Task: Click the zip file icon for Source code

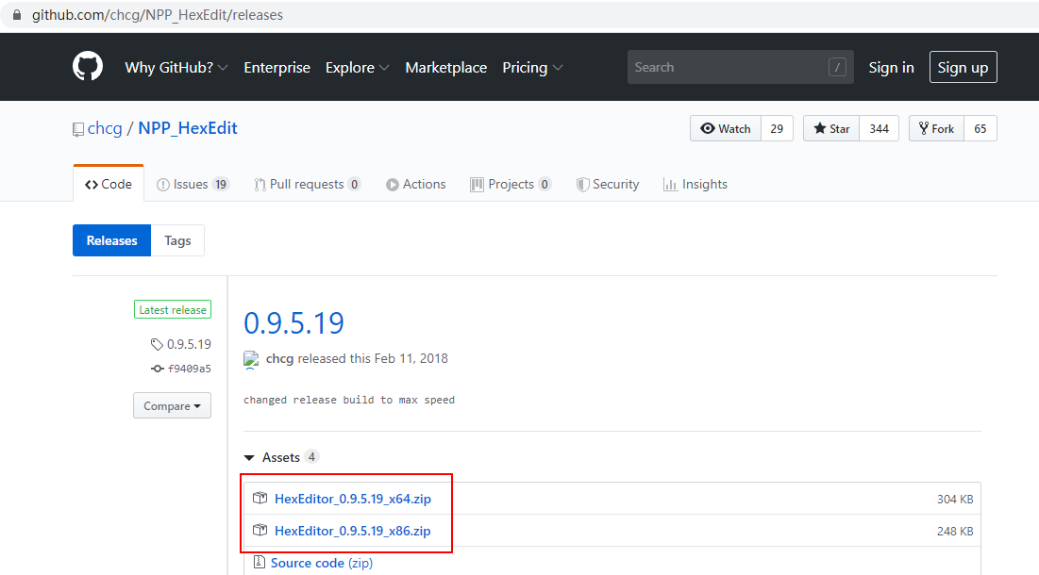Action: coord(260,563)
